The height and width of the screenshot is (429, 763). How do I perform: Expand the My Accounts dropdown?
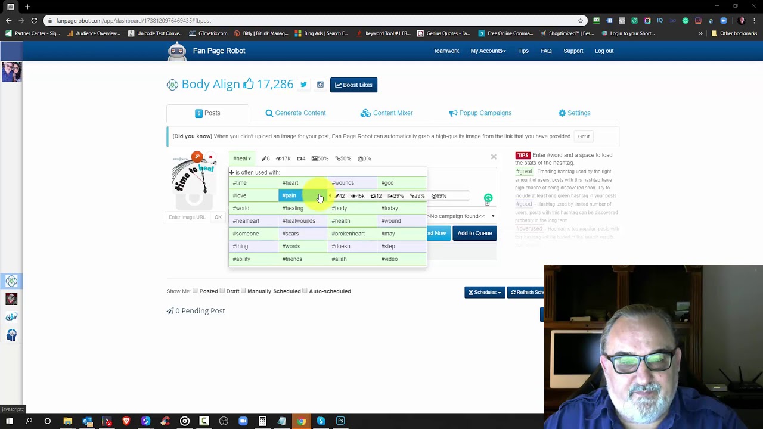coord(488,51)
